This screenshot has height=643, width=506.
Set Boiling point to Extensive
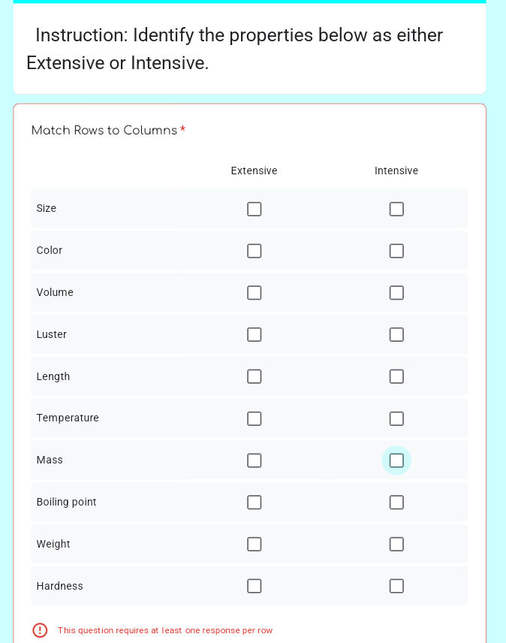point(255,503)
